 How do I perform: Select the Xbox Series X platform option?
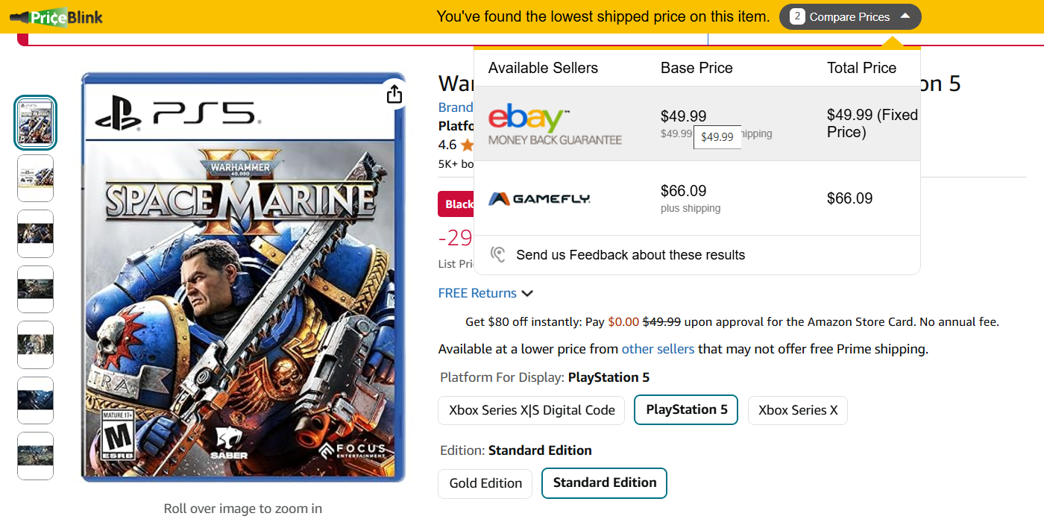tap(797, 410)
